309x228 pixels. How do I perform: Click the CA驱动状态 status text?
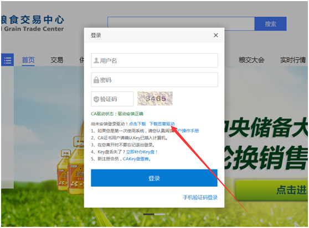(x=117, y=114)
